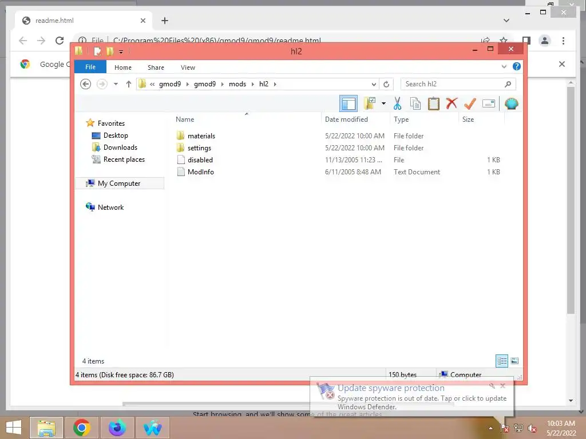586x439 pixels.
Task: Expand the ribbon with the chevron
Action: coord(504,67)
